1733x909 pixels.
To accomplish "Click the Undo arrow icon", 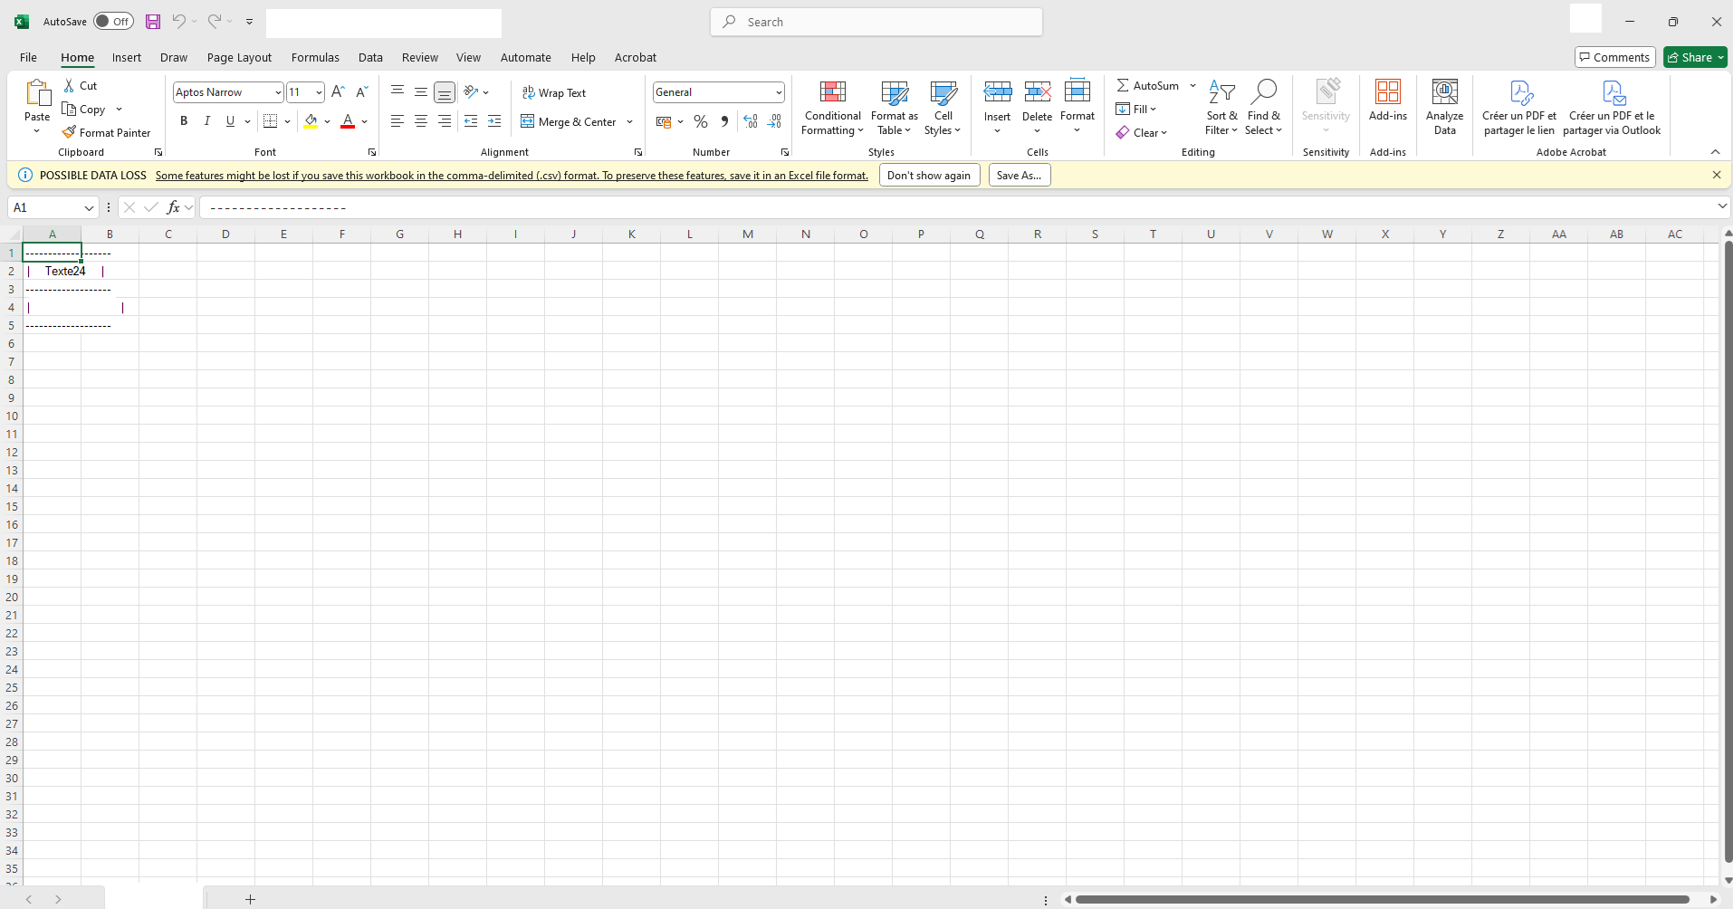I will point(178,21).
